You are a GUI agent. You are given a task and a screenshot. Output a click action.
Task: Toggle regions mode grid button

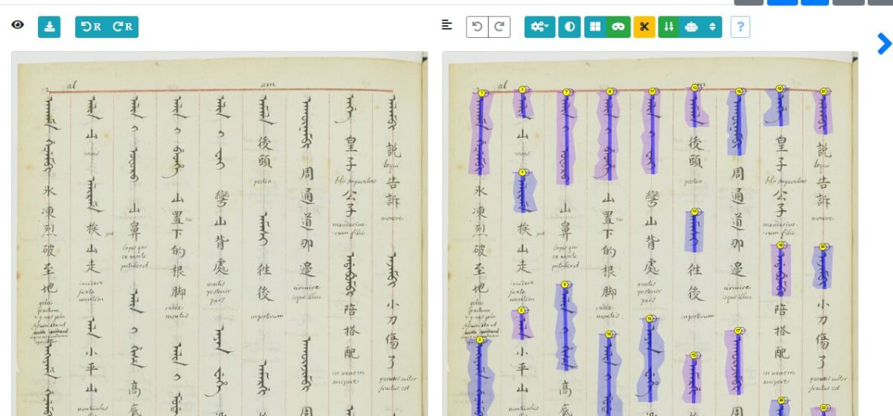click(595, 27)
